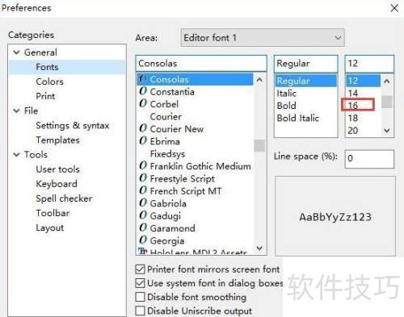Click the font style input field showing Regular
This screenshot has height=317, width=404.
[305, 64]
